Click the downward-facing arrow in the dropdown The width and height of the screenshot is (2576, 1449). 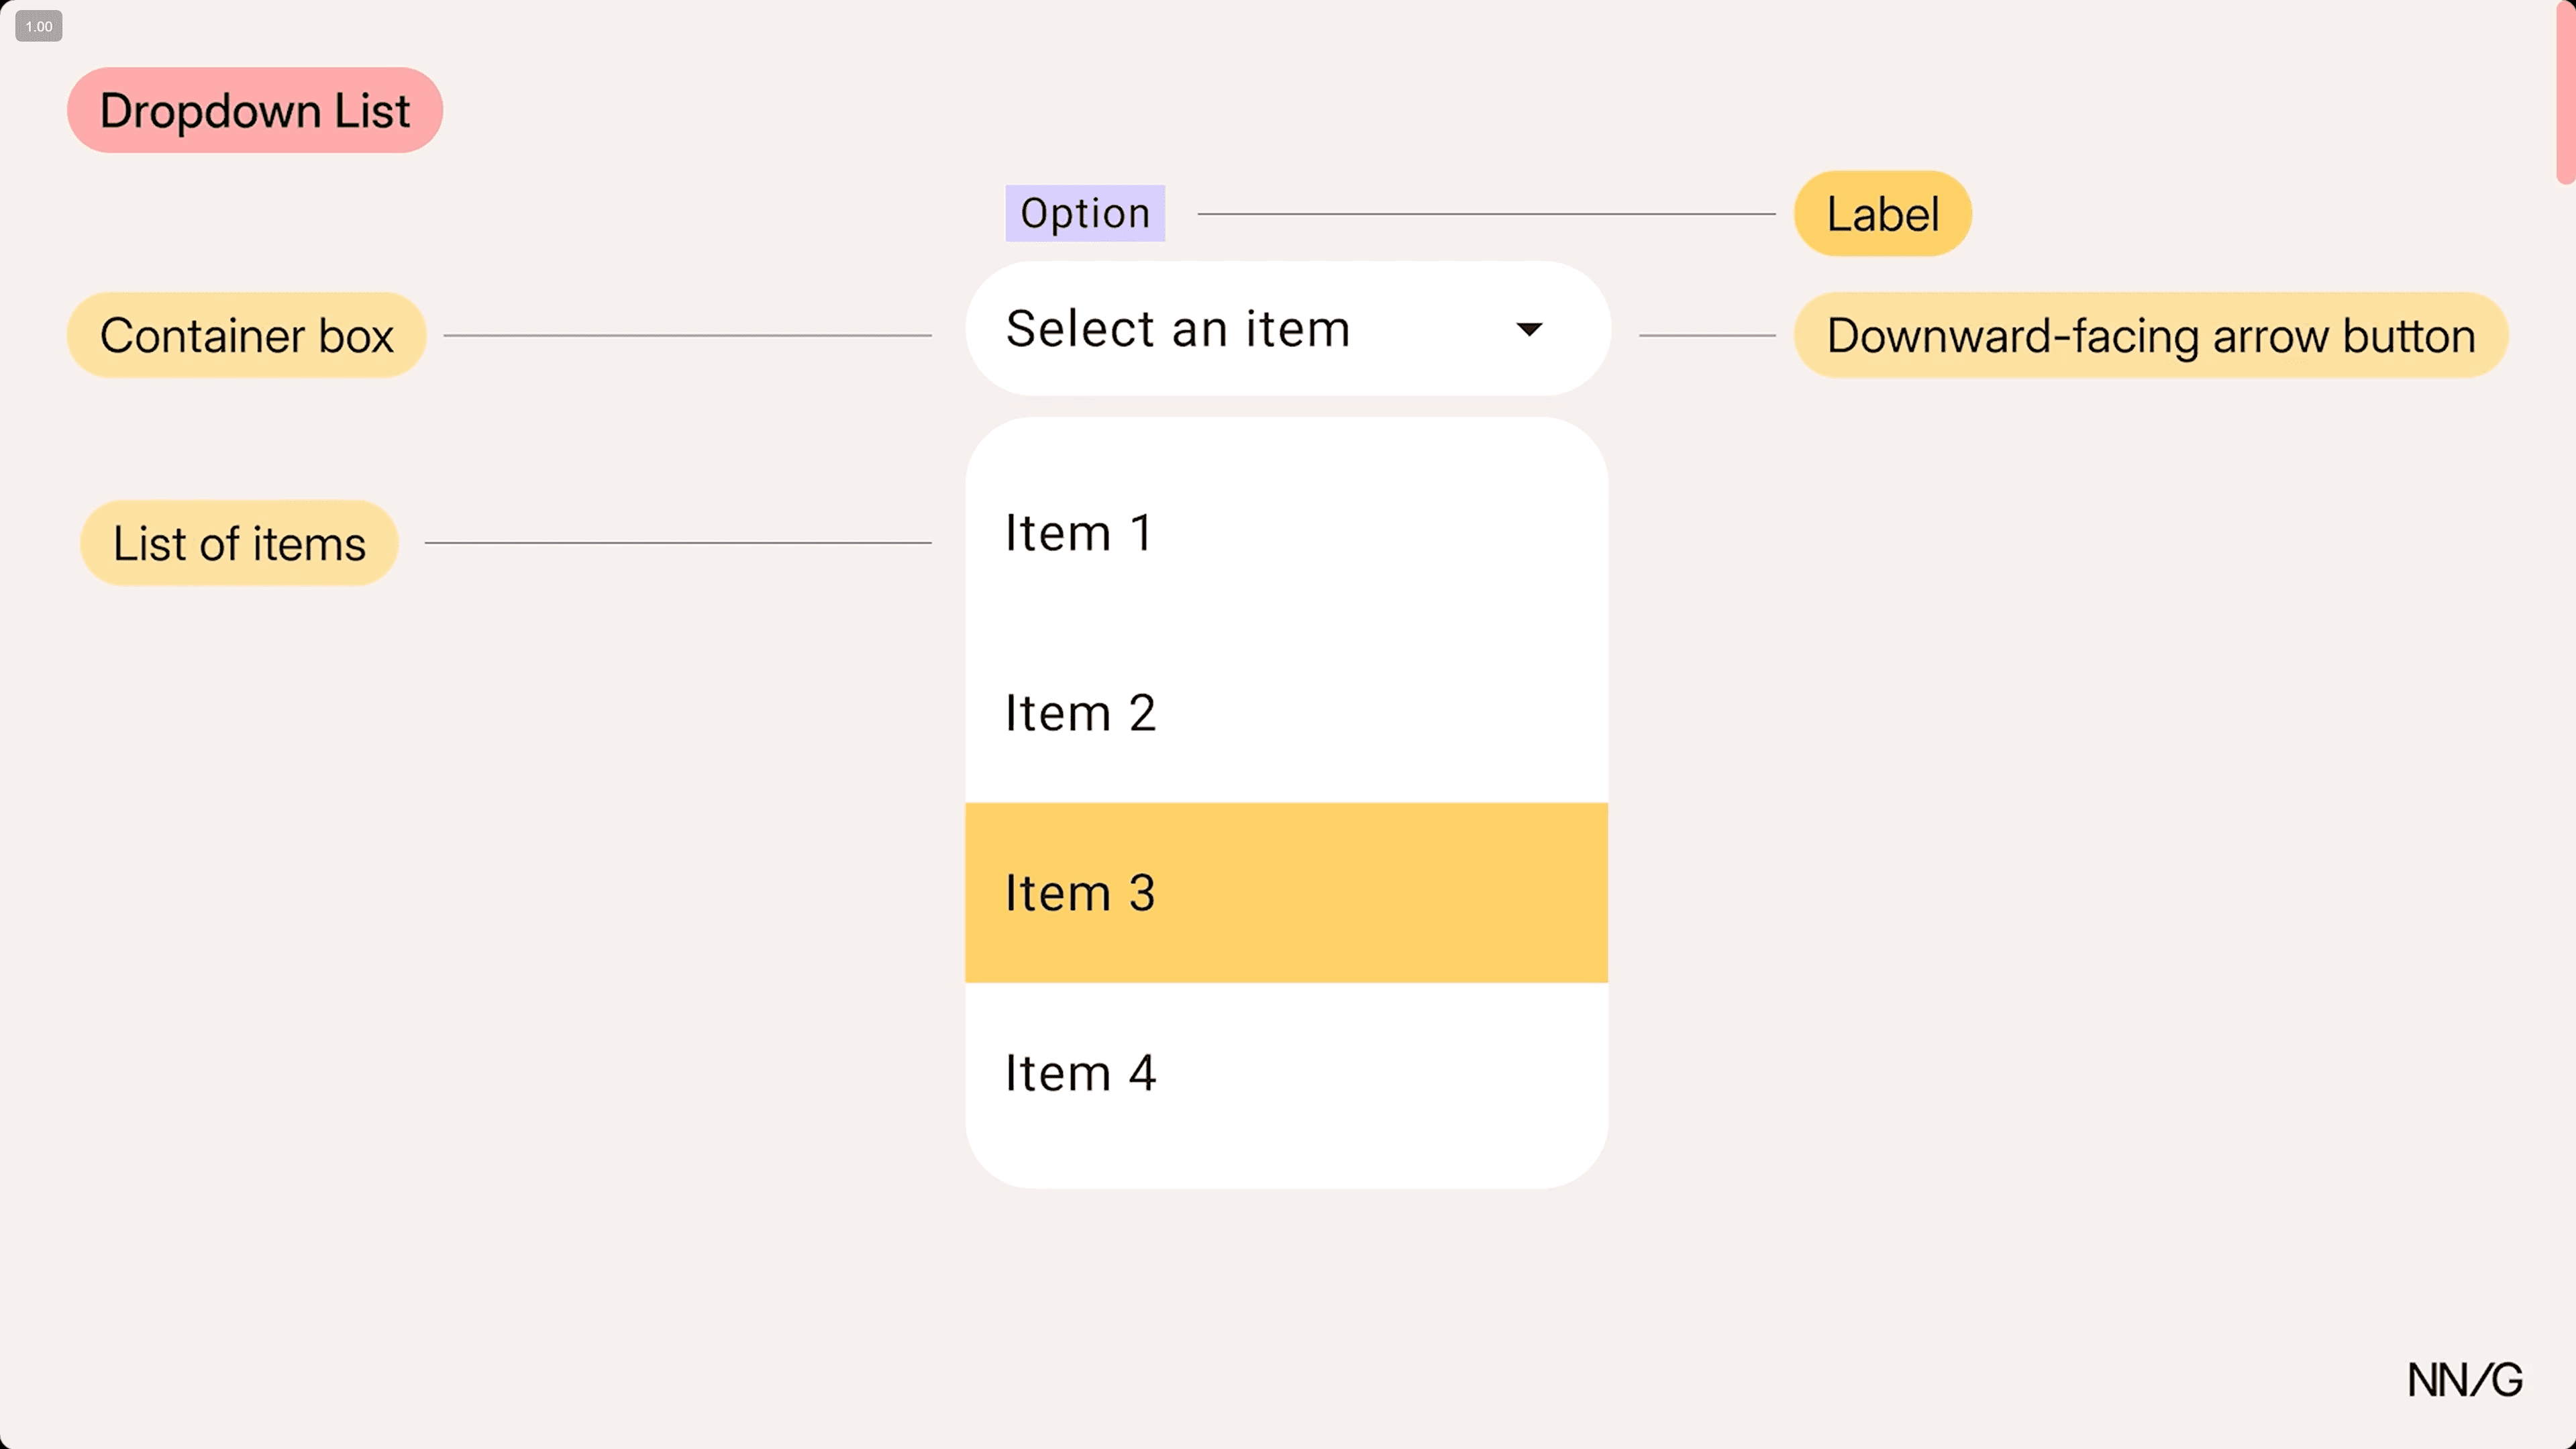click(1529, 329)
